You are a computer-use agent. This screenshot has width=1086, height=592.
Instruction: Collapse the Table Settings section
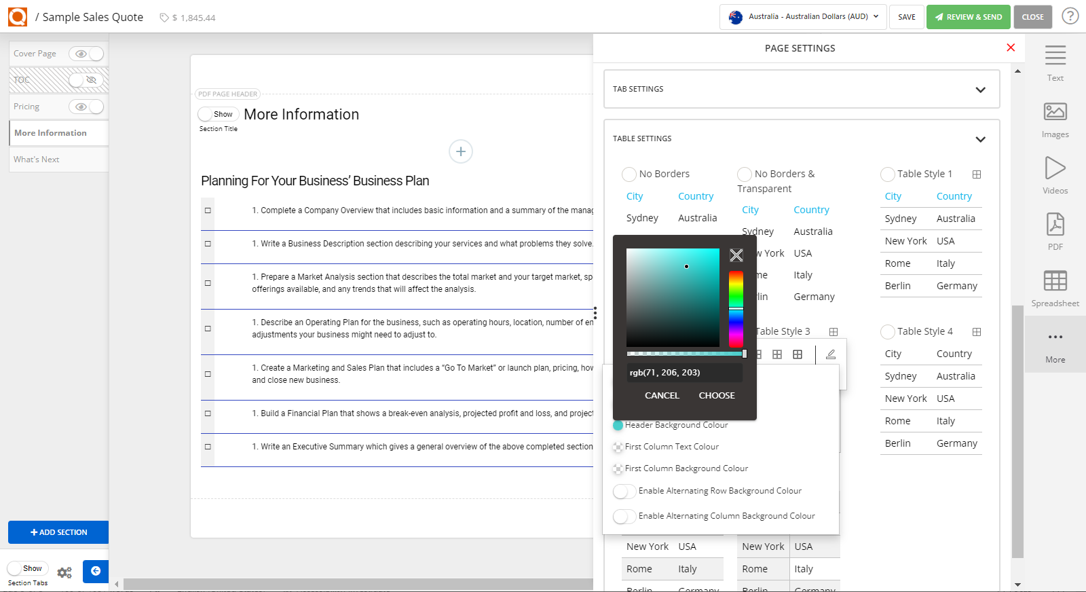pyautogui.click(x=980, y=139)
